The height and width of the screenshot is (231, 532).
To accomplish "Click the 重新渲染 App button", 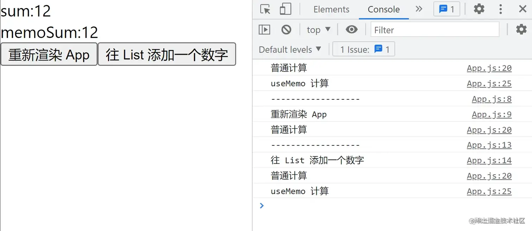I will (49, 55).
